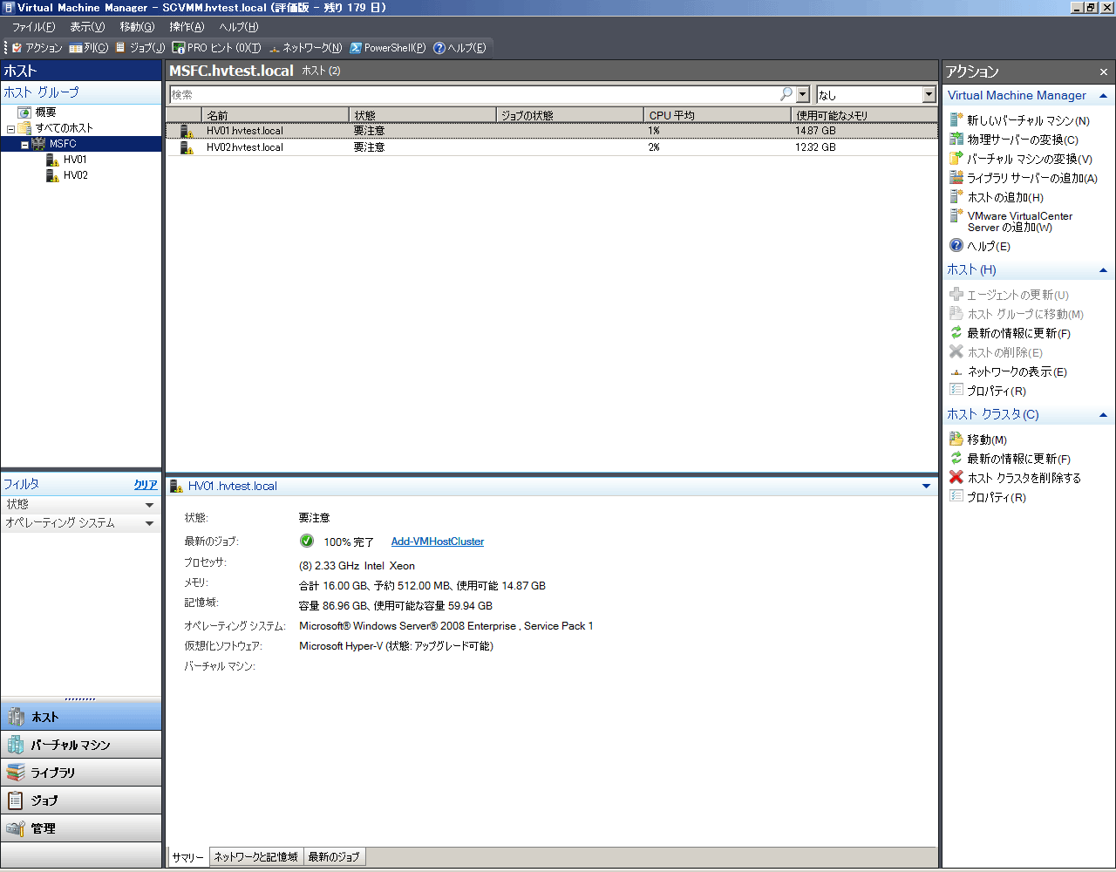Viewport: 1116px width, 872px height.
Task: Collapse the Virtual Machine Manager actions section
Action: [x=1103, y=96]
